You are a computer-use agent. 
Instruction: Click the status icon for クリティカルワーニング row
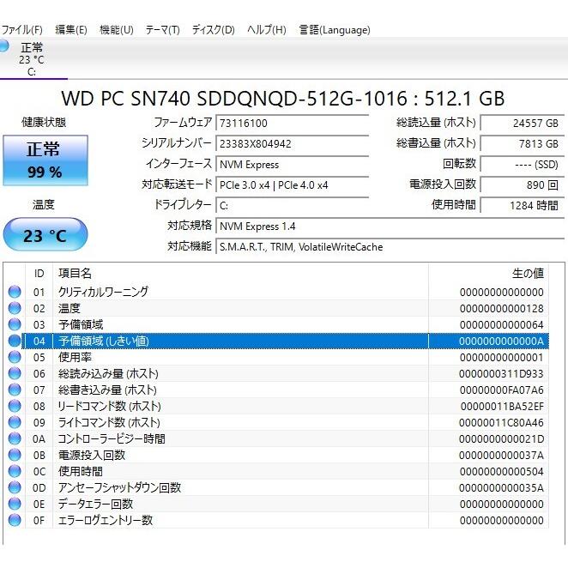[15, 292]
